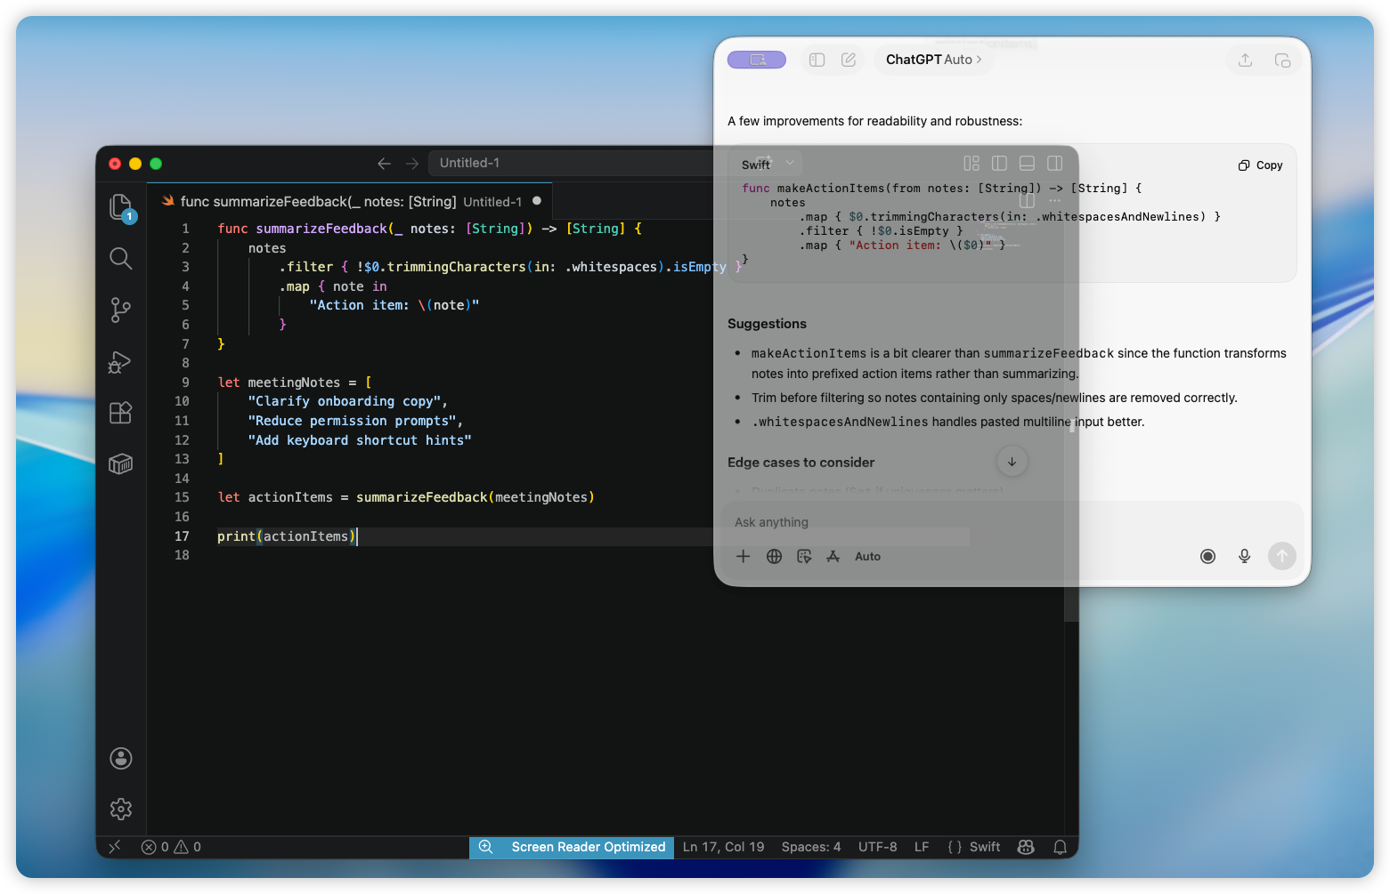Open the notifications bell in VS Code
Image resolution: width=1390 pixels, height=894 pixels.
(x=1060, y=847)
